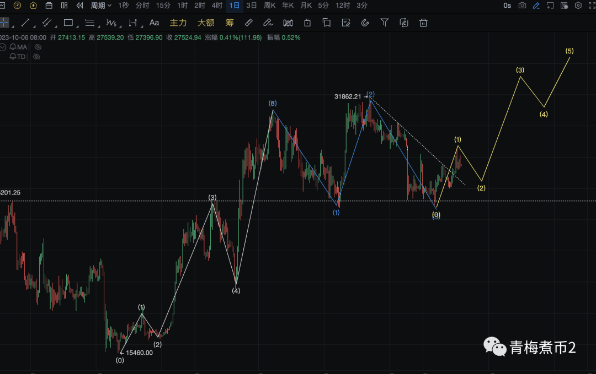This screenshot has height=374, width=596.
Task: Click the 筹 chip distribution button
Action: (229, 23)
